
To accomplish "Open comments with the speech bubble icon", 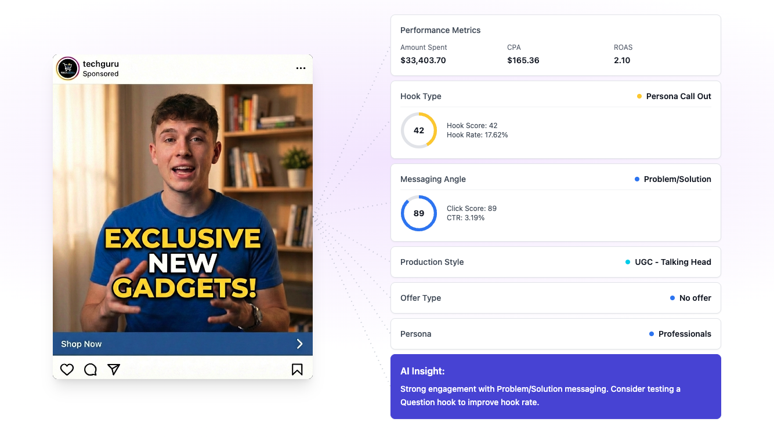I will coord(91,369).
